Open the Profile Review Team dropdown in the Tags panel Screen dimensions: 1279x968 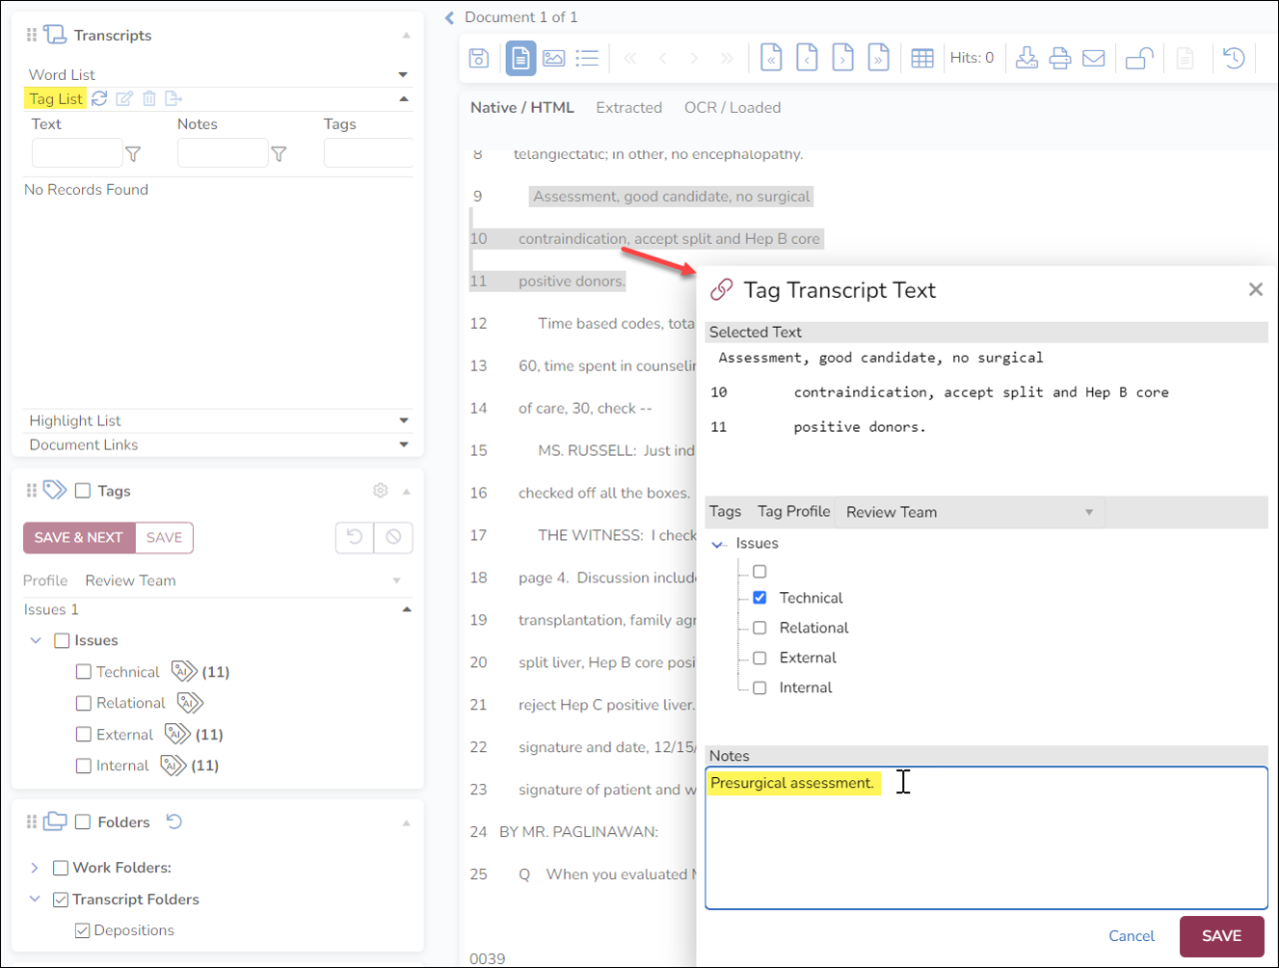point(243,580)
